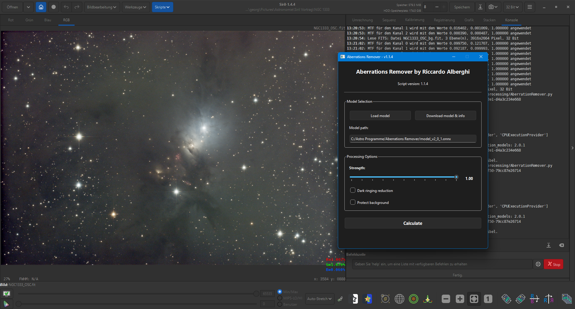Click the ICC color management icon at bottom left
Screen dimensions: 575x309
tap(6, 304)
